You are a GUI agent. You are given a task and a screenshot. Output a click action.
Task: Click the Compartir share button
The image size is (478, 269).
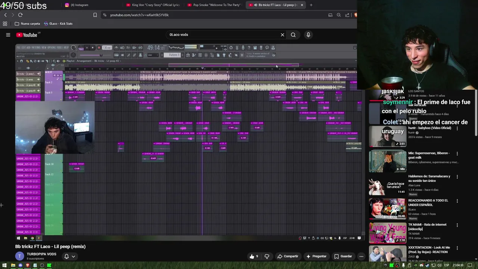288,256
